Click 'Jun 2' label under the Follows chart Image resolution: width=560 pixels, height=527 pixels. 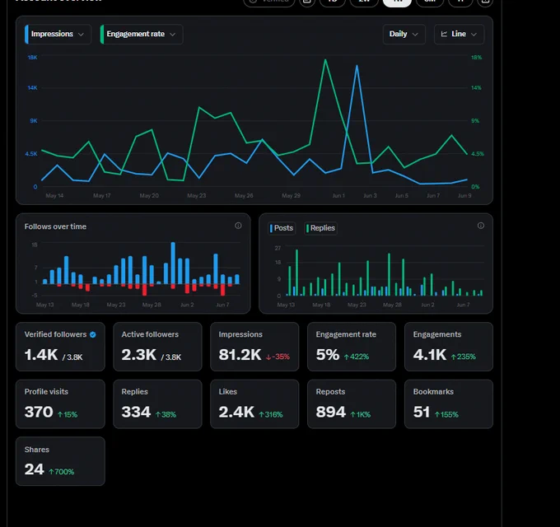(x=187, y=305)
